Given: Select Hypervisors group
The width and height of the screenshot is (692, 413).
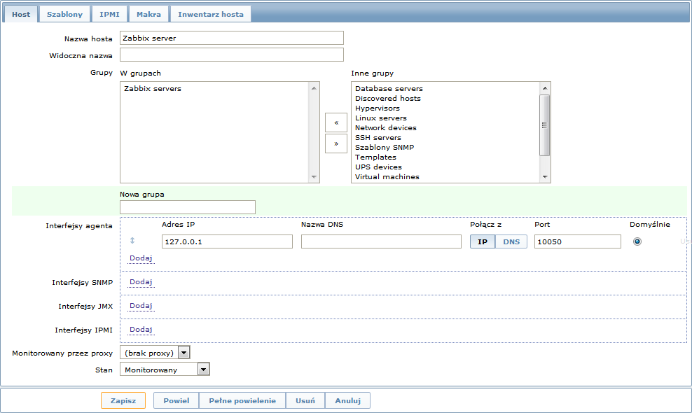Looking at the screenshot, I should click(x=378, y=108).
